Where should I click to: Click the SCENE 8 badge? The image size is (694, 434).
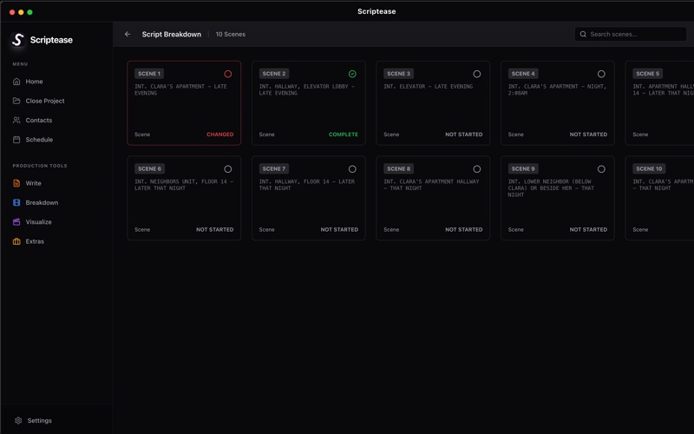pos(398,168)
